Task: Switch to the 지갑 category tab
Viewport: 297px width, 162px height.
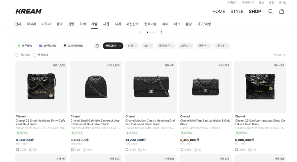Action: point(106,24)
